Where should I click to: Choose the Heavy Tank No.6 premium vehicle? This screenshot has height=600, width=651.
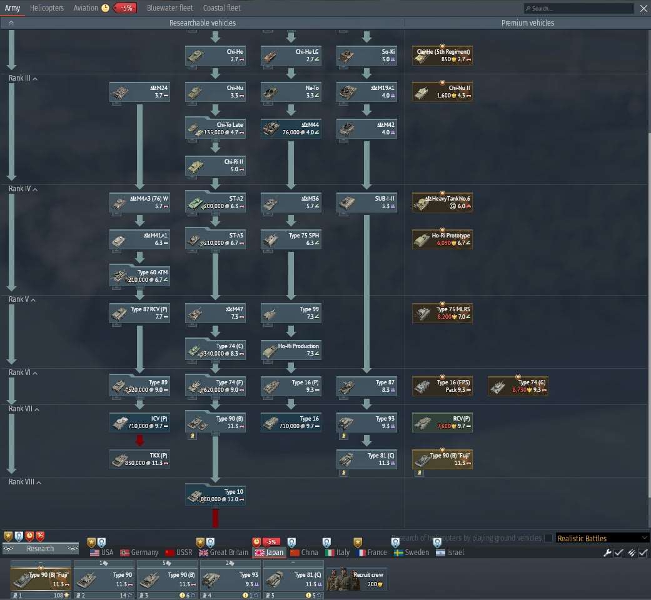[442, 202]
